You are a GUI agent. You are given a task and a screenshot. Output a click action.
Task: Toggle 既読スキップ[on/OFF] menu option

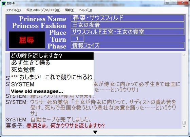pyautogui.click(x=43, y=10)
